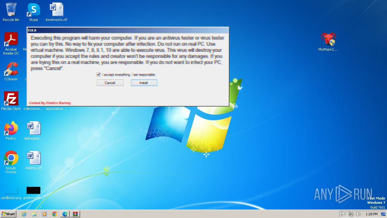Open Acrobat Reader DC shortcut
The image size is (387, 218).
pos(11,44)
